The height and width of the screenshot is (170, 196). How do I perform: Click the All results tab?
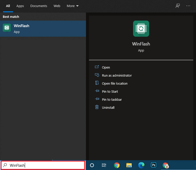click(x=8, y=6)
